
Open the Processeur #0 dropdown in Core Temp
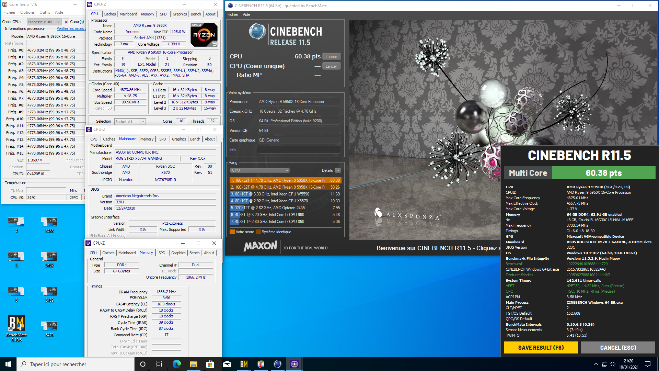(x=44, y=22)
